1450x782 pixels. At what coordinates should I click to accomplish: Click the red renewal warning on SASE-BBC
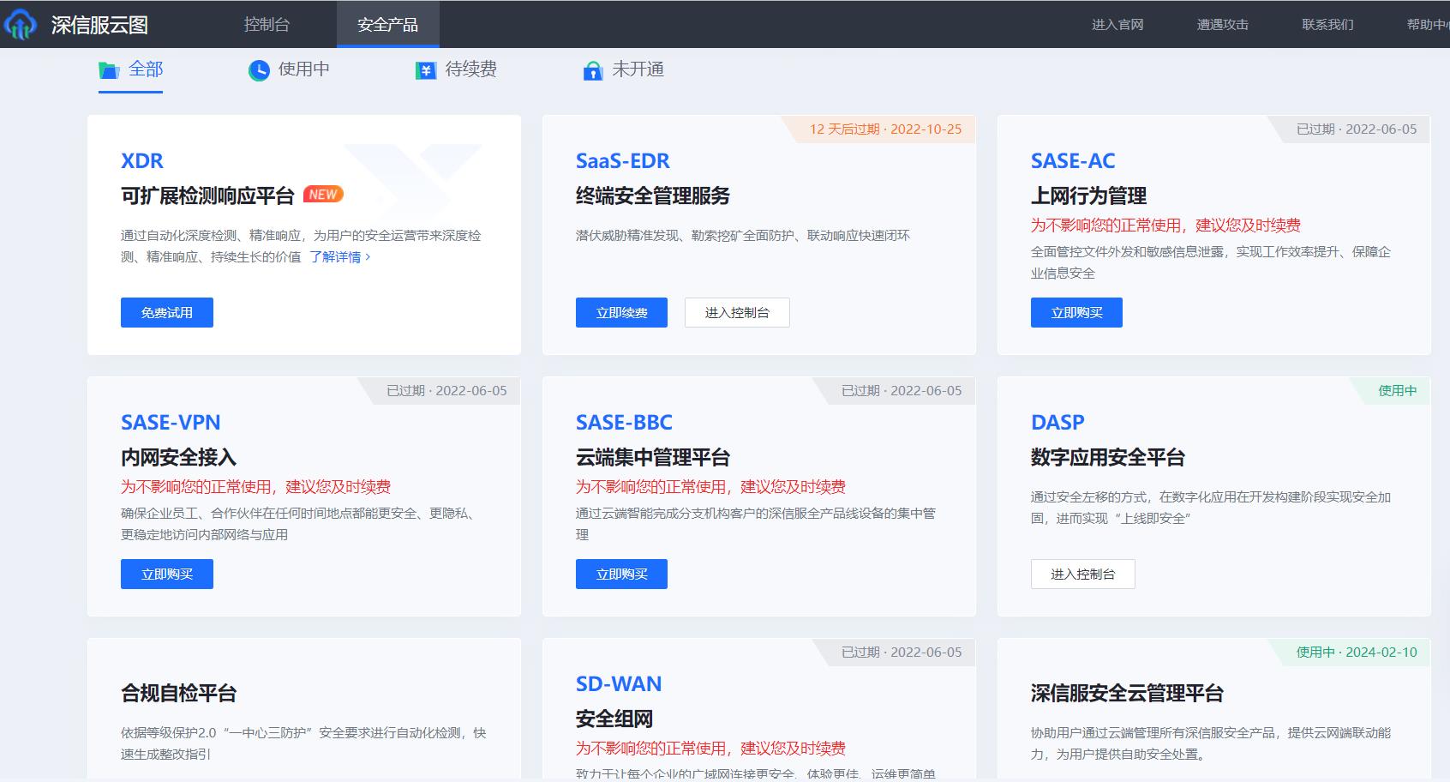click(x=710, y=487)
